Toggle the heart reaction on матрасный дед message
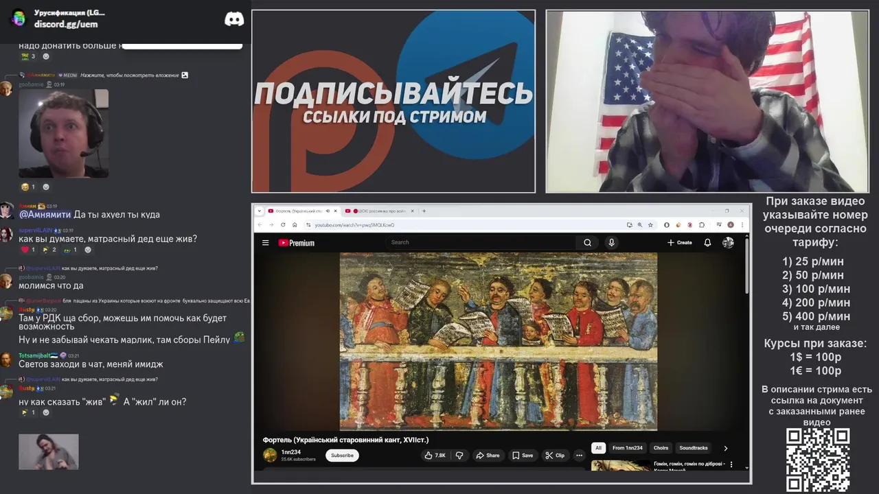Screen dimensions: 879x494 click(x=28, y=250)
